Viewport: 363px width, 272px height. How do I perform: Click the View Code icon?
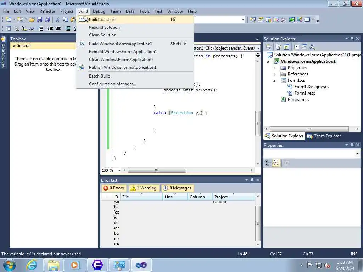tap(297, 47)
